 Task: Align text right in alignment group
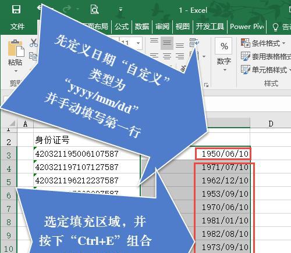pos(180,56)
